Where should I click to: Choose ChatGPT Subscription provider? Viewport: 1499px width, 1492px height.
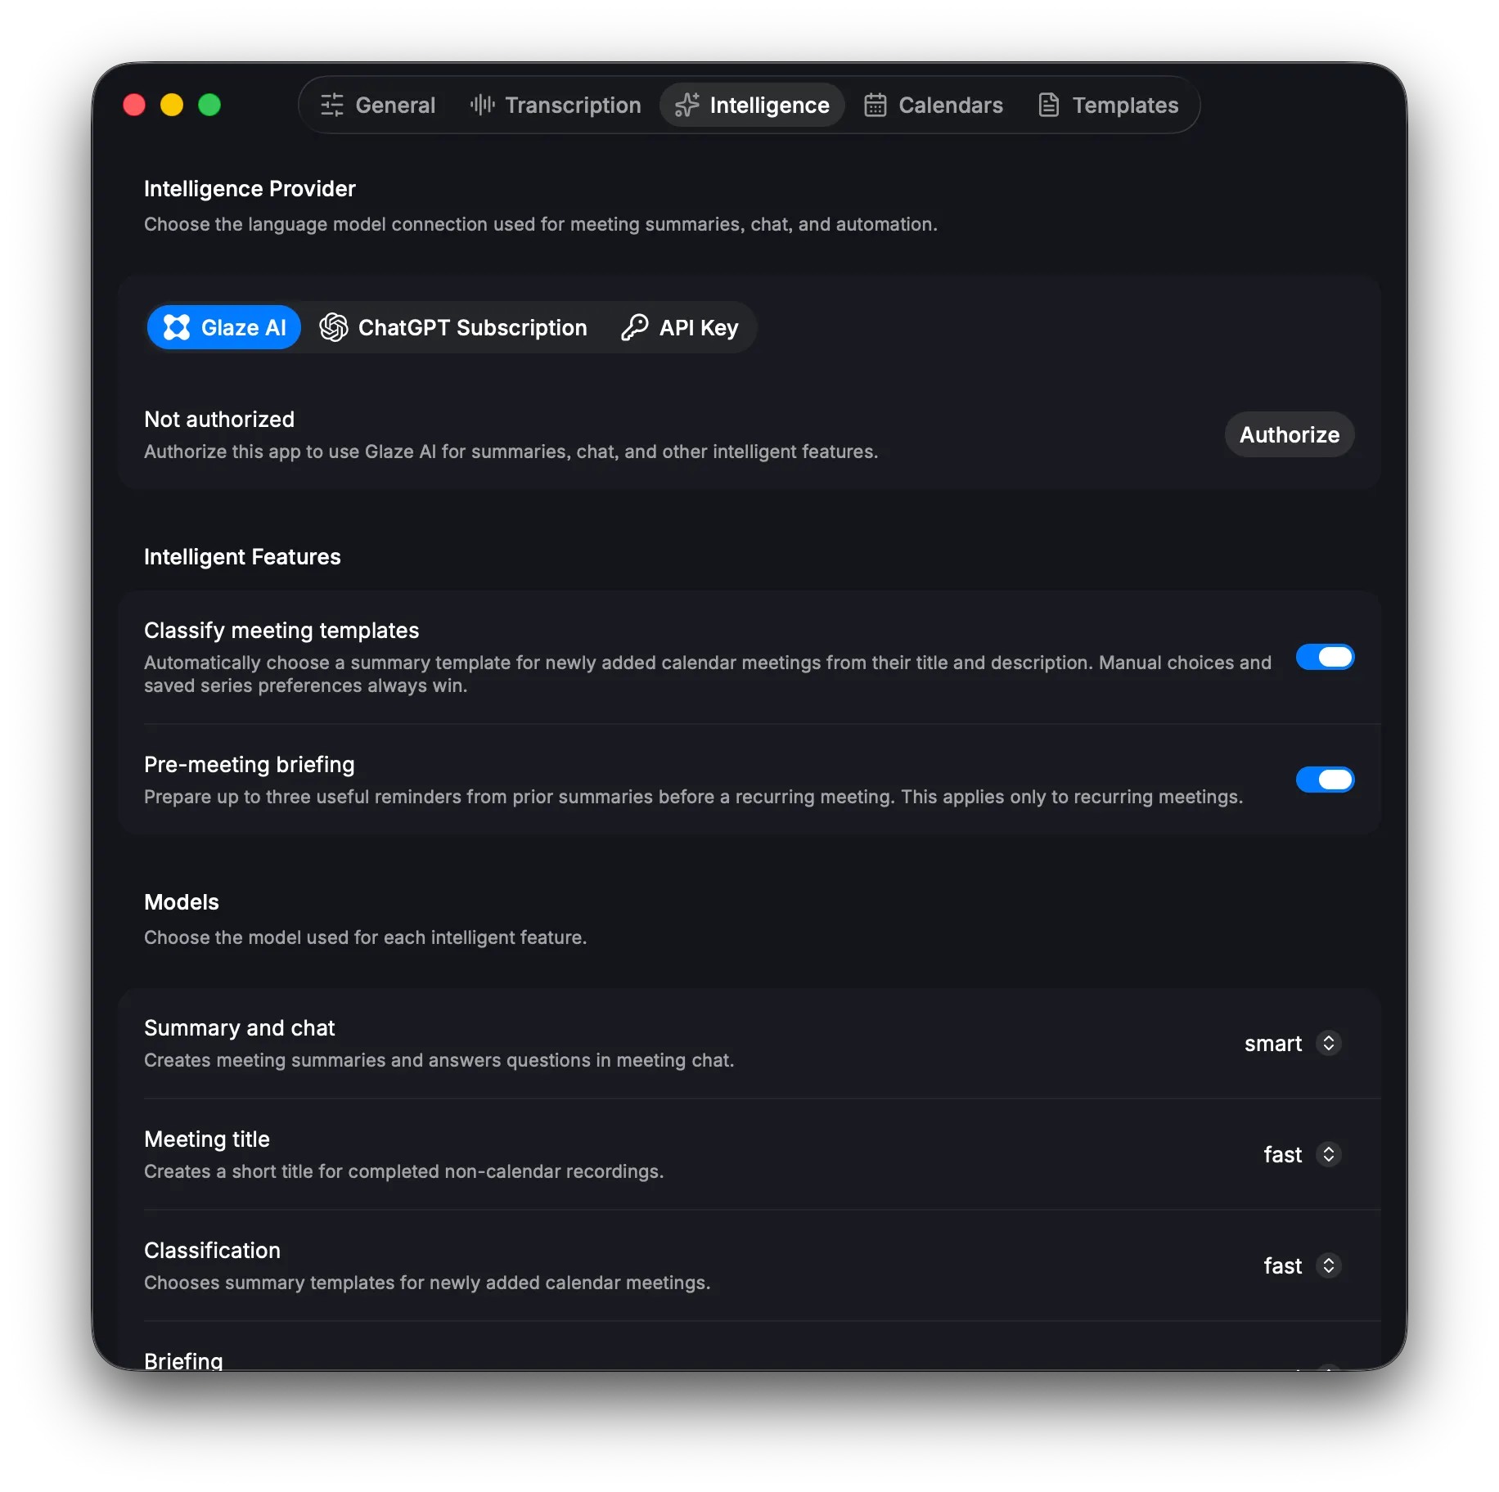click(453, 327)
